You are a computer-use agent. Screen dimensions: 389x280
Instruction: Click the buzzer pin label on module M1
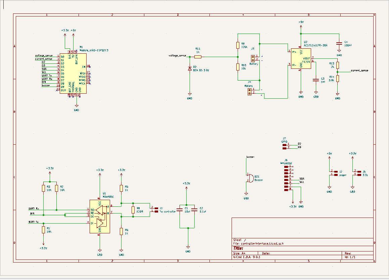coord(46,86)
